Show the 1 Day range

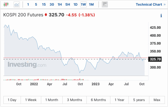12,100
